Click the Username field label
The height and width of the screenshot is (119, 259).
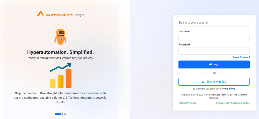click(x=184, y=31)
